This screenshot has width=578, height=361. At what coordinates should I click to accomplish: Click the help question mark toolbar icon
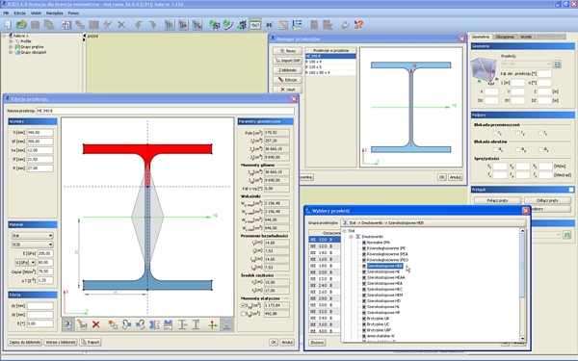click(x=358, y=25)
